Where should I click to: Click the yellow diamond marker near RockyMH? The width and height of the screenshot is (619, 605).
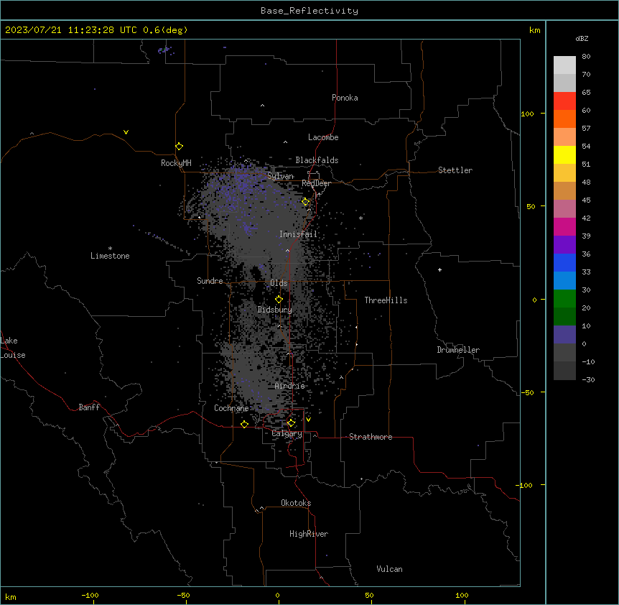(x=180, y=147)
